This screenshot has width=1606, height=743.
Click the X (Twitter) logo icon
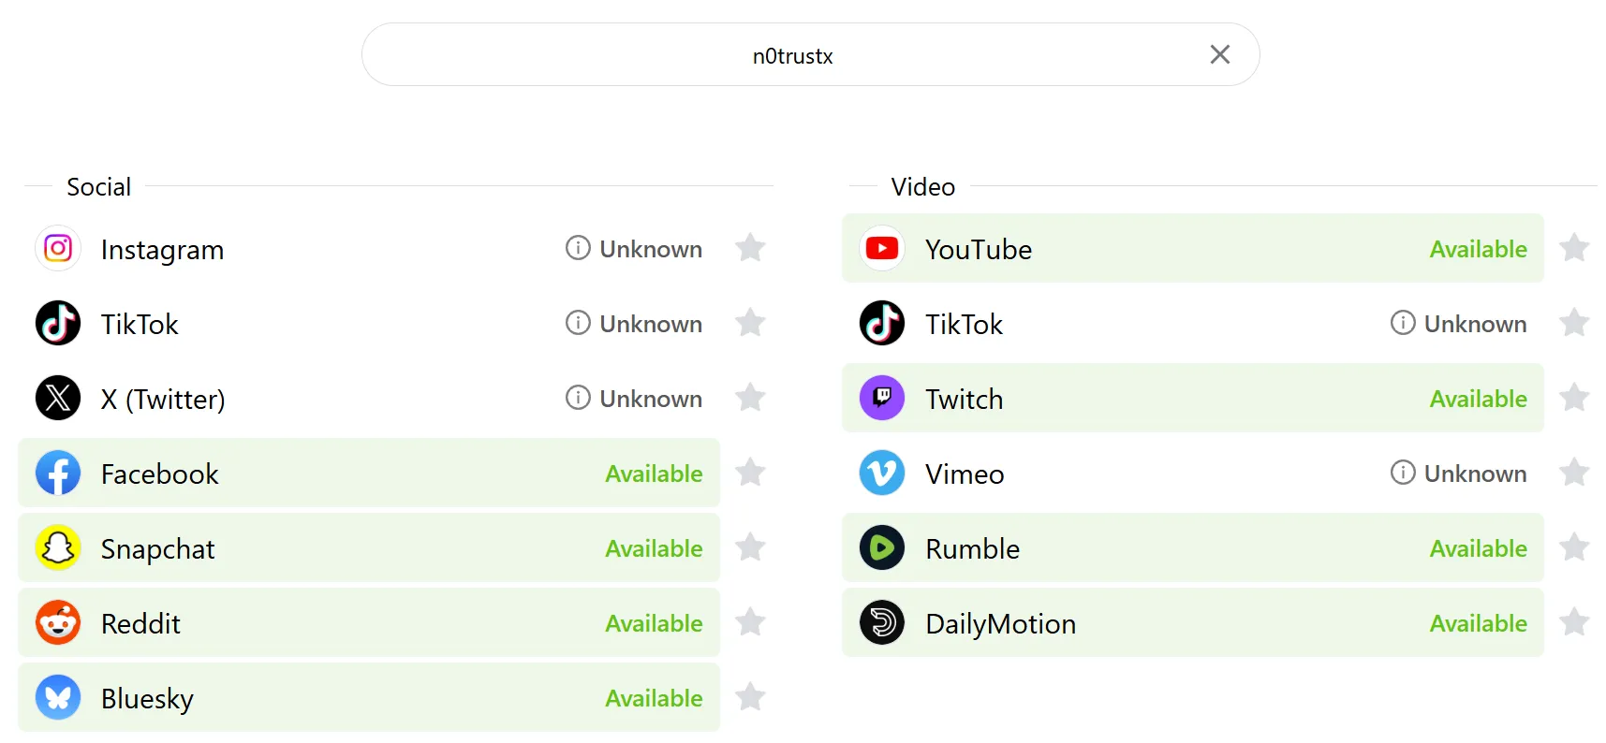pyautogui.click(x=58, y=398)
